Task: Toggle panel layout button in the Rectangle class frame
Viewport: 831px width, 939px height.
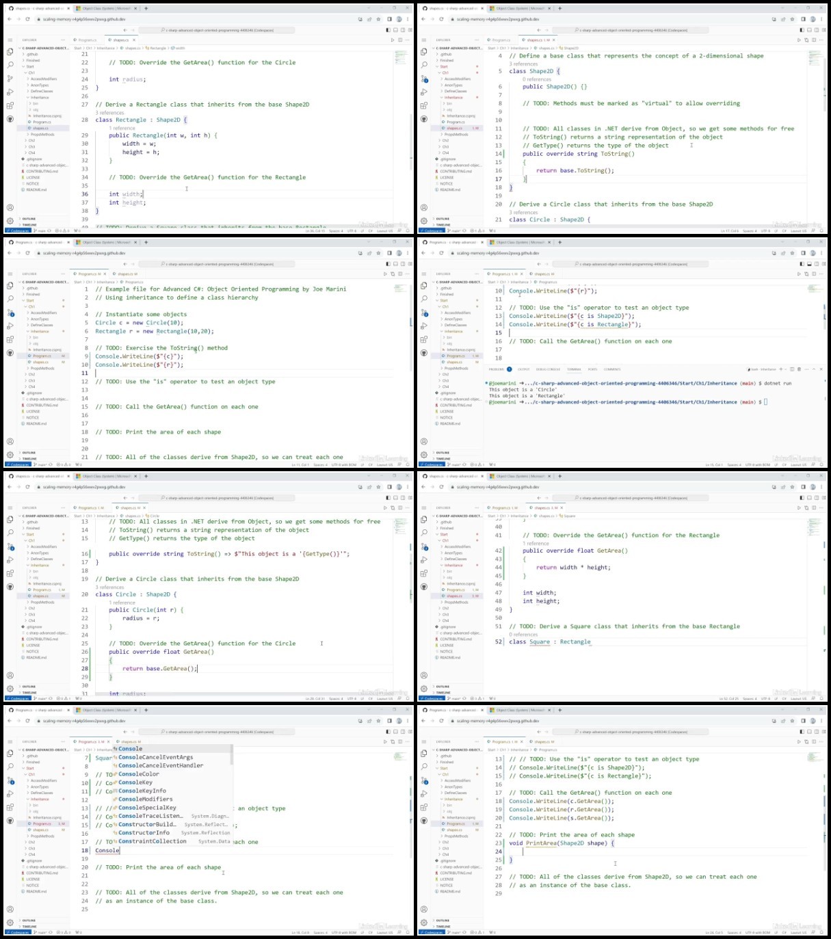Action: (x=395, y=30)
